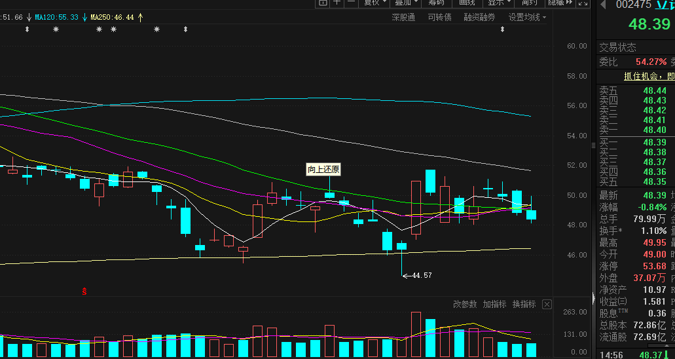Click 改参数 to edit indicator parameters
Viewport: 675px width, 359px height.
(x=465, y=304)
